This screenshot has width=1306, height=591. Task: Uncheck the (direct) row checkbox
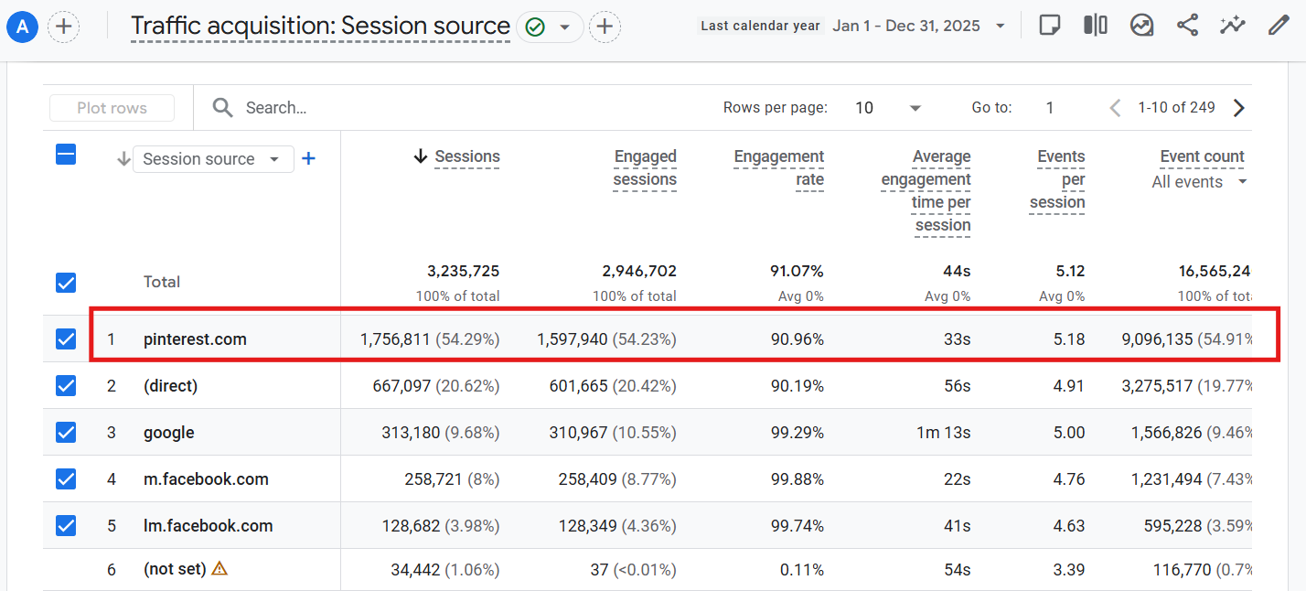tap(66, 386)
